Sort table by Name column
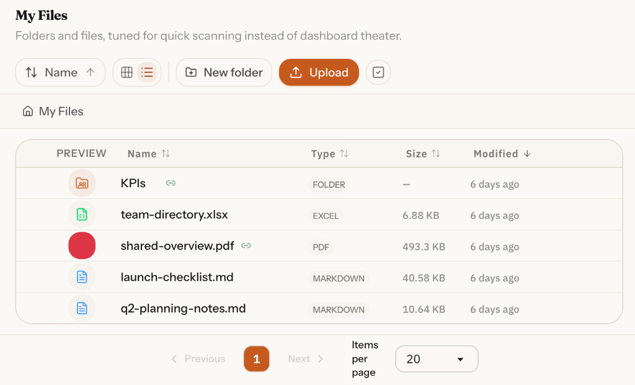This screenshot has width=635, height=385. [x=149, y=154]
